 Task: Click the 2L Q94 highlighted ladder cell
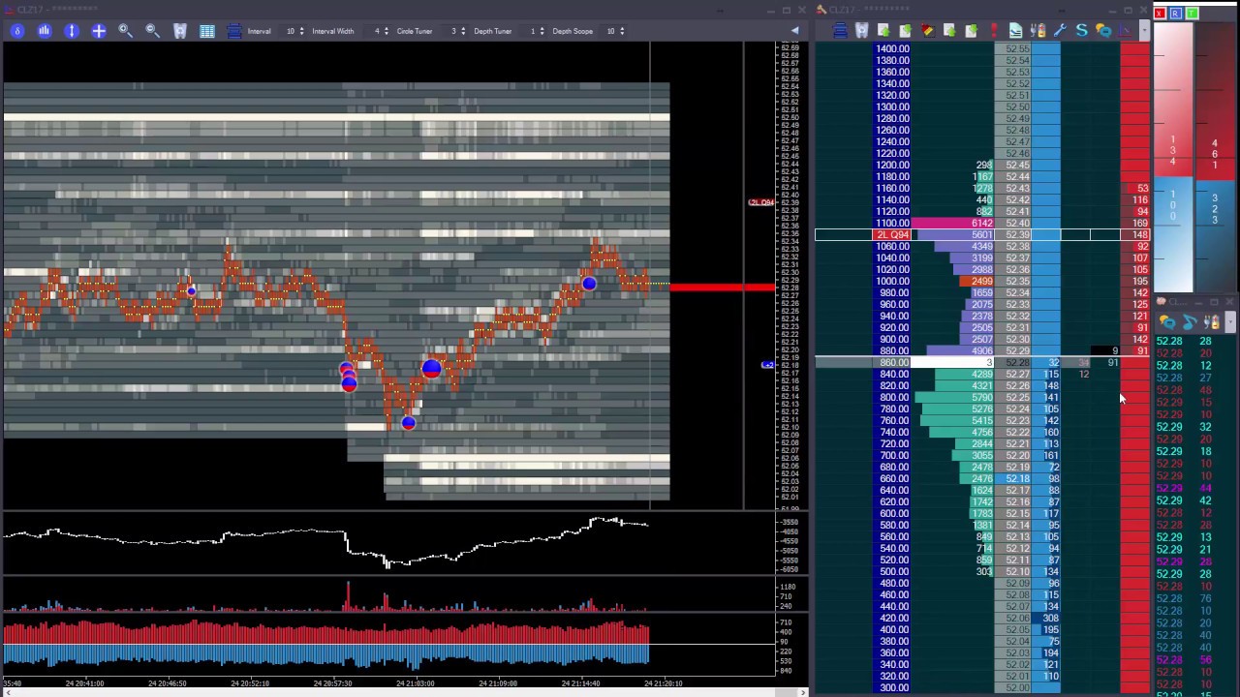coord(892,235)
